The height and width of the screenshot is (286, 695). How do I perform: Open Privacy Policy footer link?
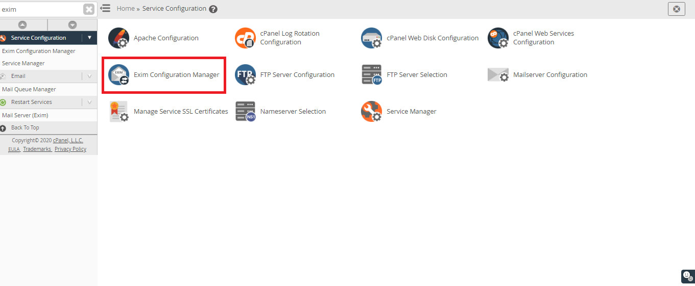[x=70, y=149]
